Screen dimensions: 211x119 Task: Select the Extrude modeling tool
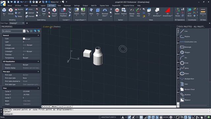(11, 11)
